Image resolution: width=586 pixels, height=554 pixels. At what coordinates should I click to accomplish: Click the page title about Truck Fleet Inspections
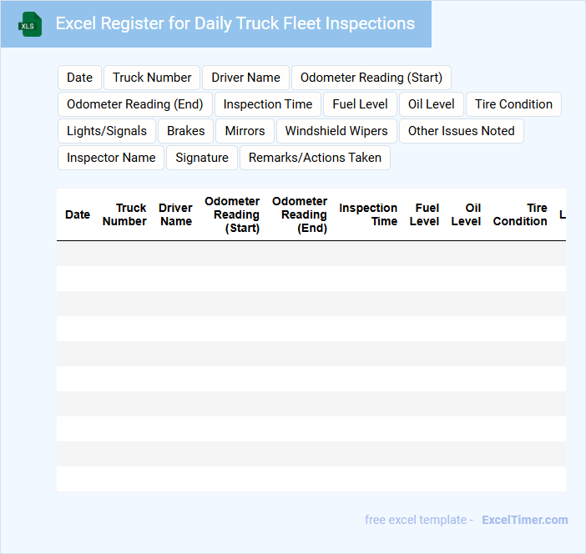[x=235, y=23]
